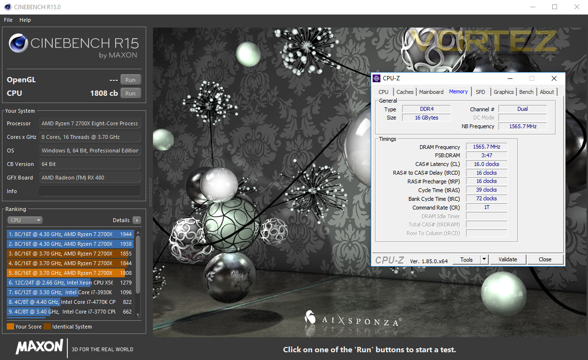
Task: Select Core i7-4770K ranking entry
Action: 71,302
